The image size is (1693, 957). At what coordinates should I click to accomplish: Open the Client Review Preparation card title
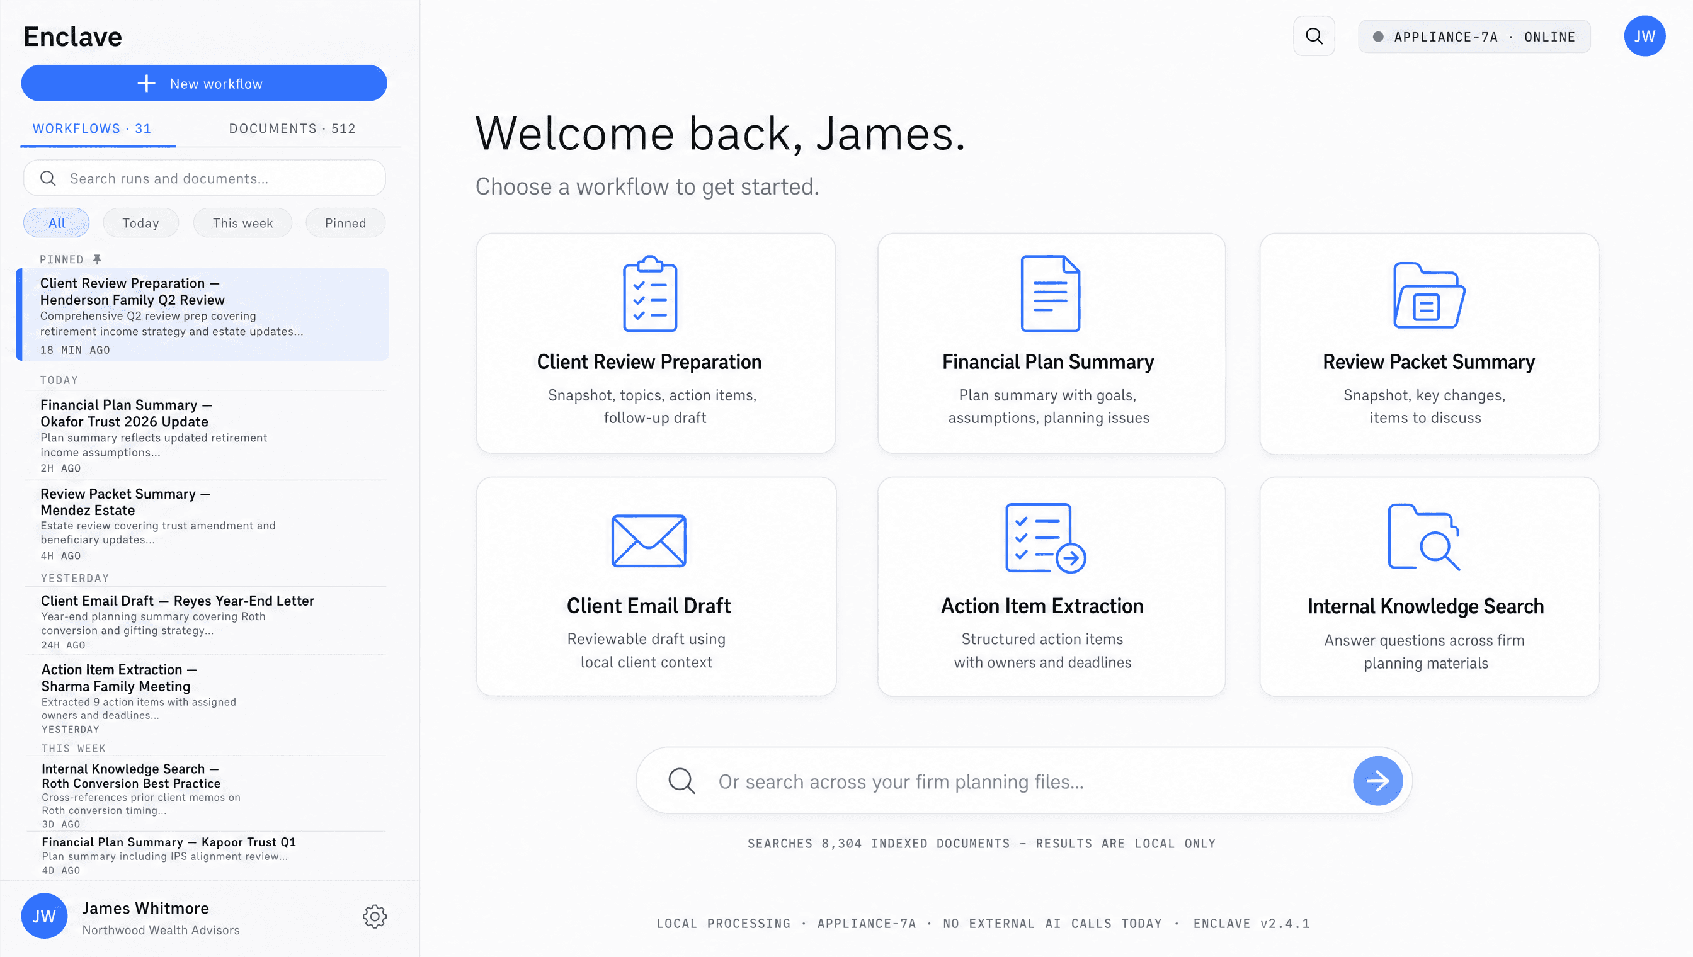click(649, 361)
